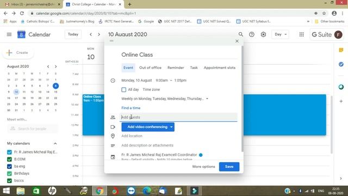
Task: Open File Explorer from taskbar
Action: point(21,191)
